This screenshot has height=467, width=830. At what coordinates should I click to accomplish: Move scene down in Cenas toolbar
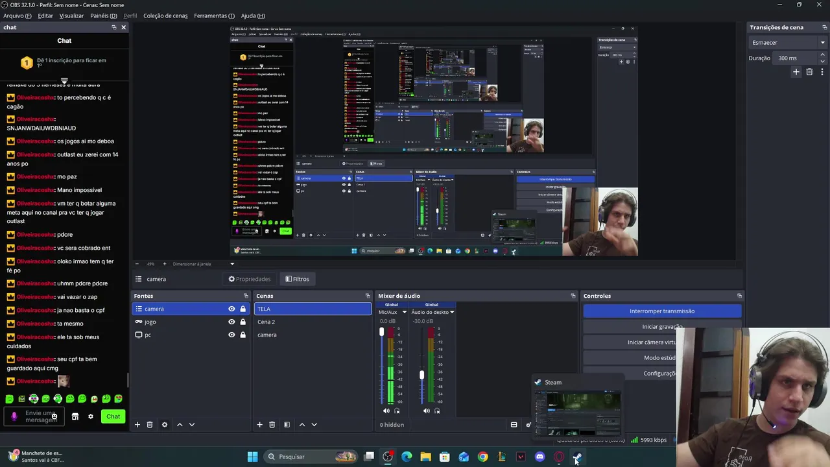tap(314, 425)
